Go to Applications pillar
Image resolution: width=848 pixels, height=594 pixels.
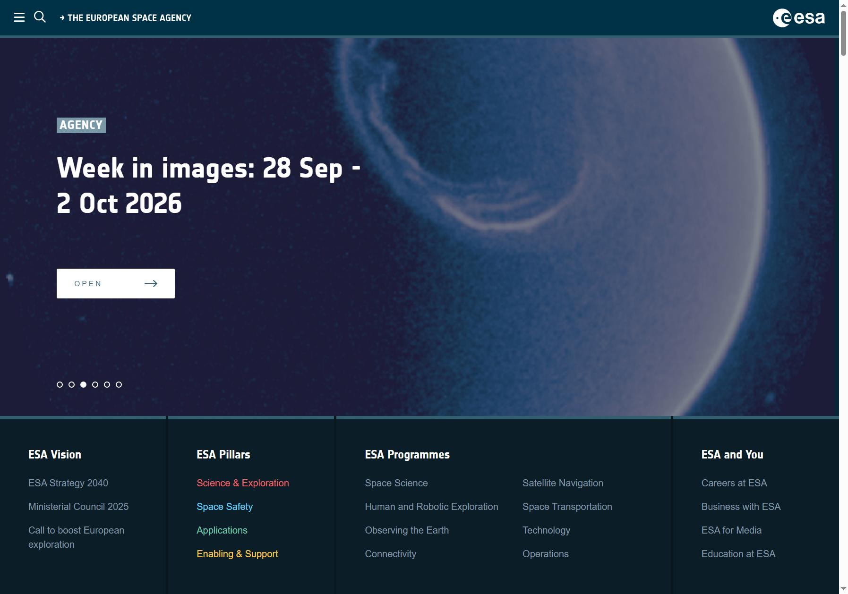pyautogui.click(x=222, y=530)
